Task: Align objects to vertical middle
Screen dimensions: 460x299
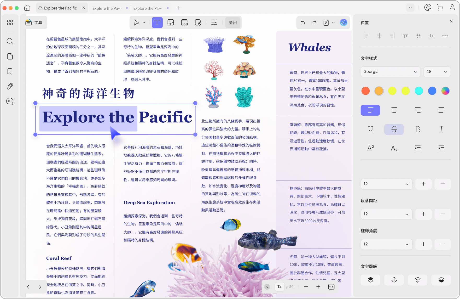Action: [418, 36]
